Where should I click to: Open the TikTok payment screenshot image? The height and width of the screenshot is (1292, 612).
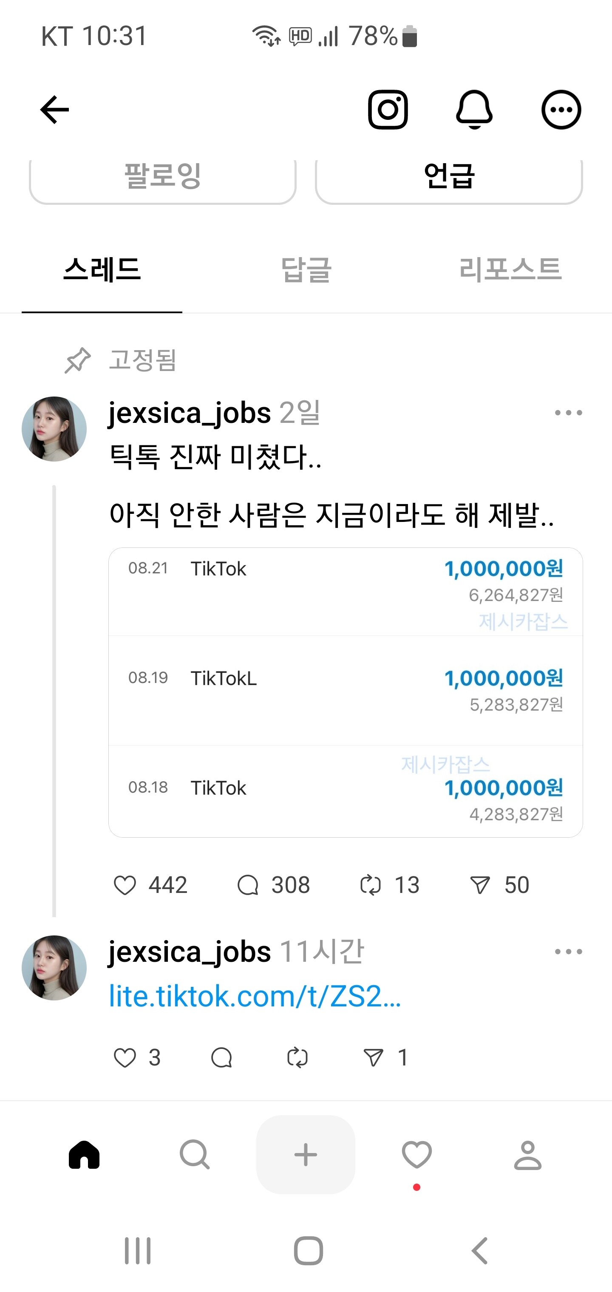(345, 692)
